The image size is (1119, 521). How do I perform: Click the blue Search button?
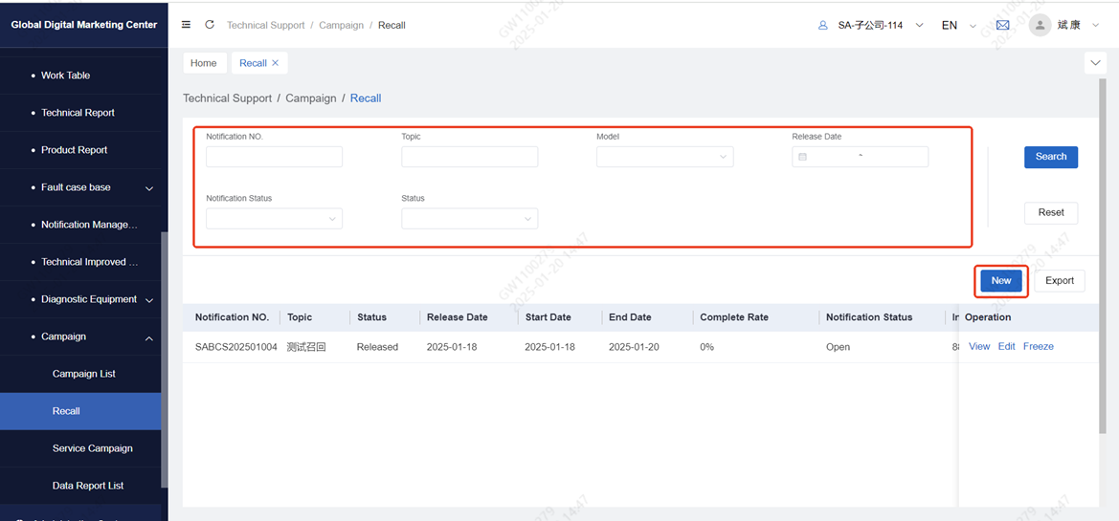pyautogui.click(x=1050, y=157)
